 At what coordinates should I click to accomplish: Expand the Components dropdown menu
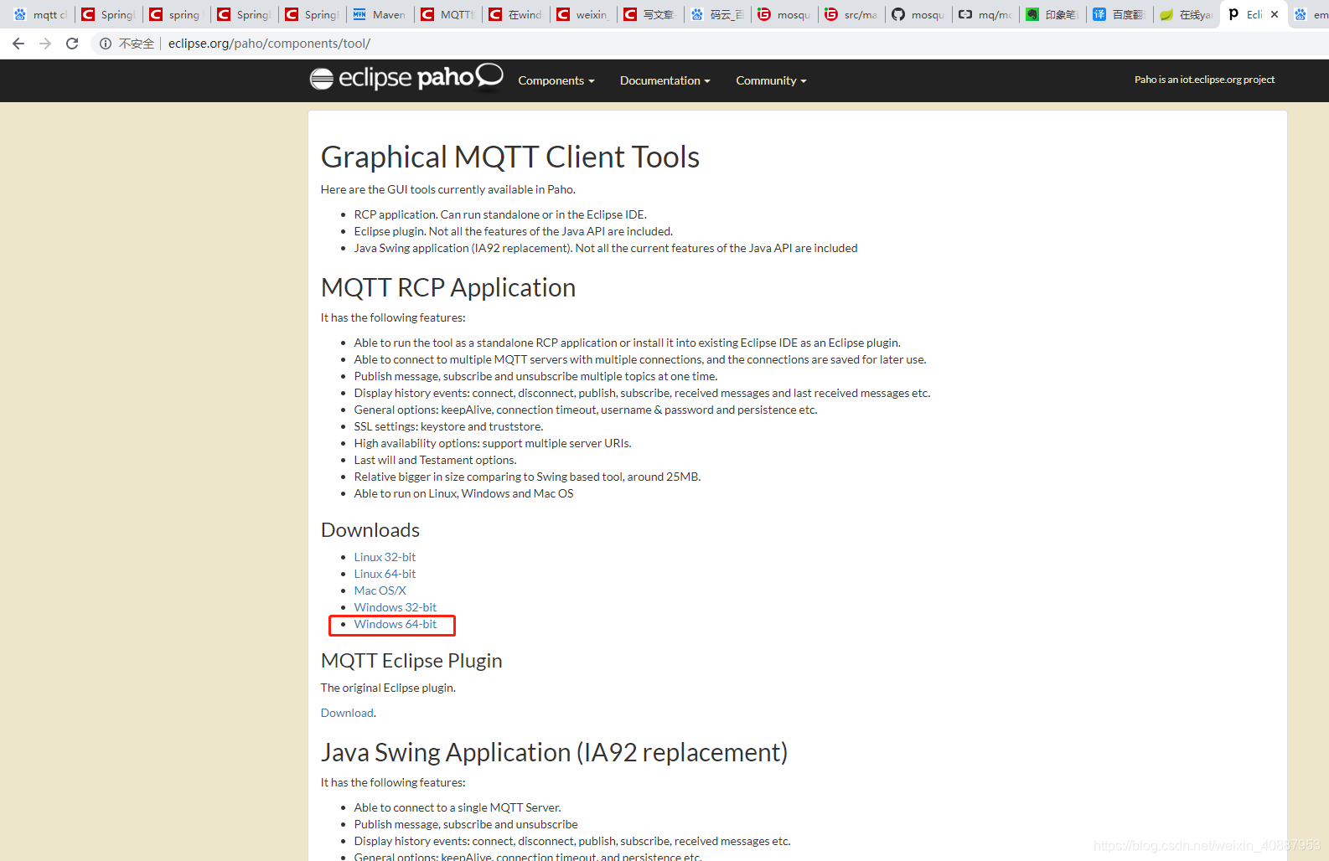(556, 80)
